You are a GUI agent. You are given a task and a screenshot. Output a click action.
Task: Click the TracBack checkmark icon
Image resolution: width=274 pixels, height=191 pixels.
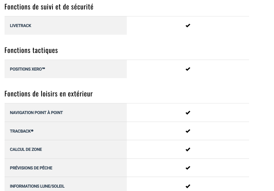tap(188, 131)
